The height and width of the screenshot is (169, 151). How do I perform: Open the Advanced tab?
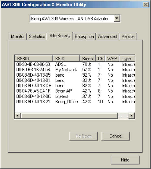tap(108, 36)
